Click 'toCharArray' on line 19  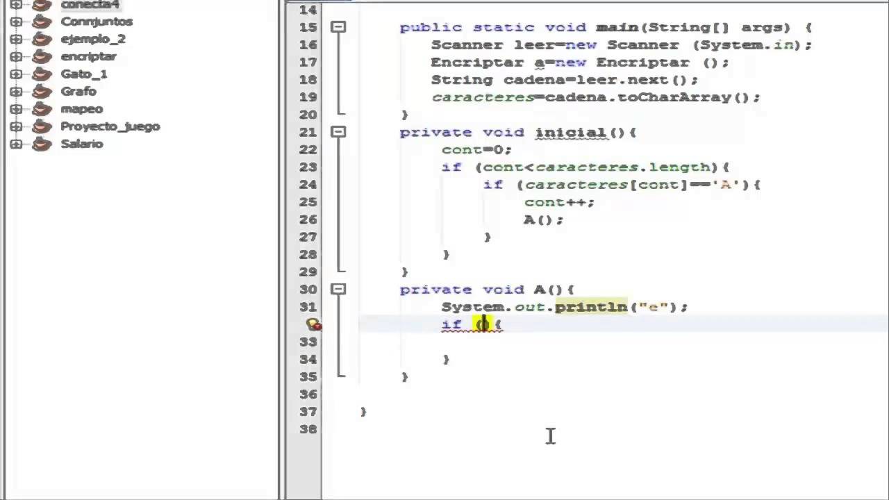[674, 97]
